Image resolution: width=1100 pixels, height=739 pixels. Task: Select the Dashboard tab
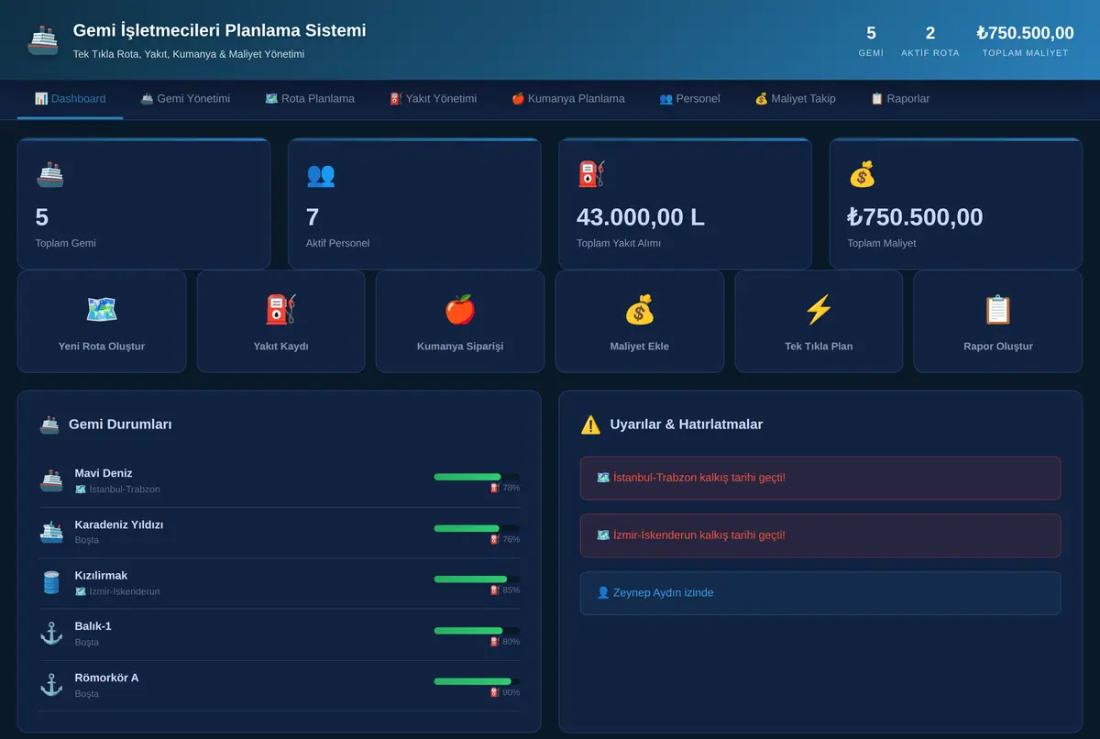click(70, 99)
